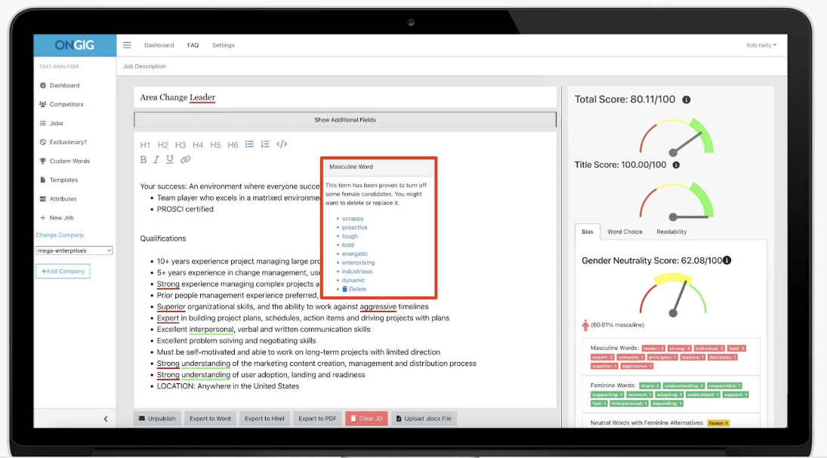
Task: Click the bulleted list icon
Action: click(x=250, y=144)
